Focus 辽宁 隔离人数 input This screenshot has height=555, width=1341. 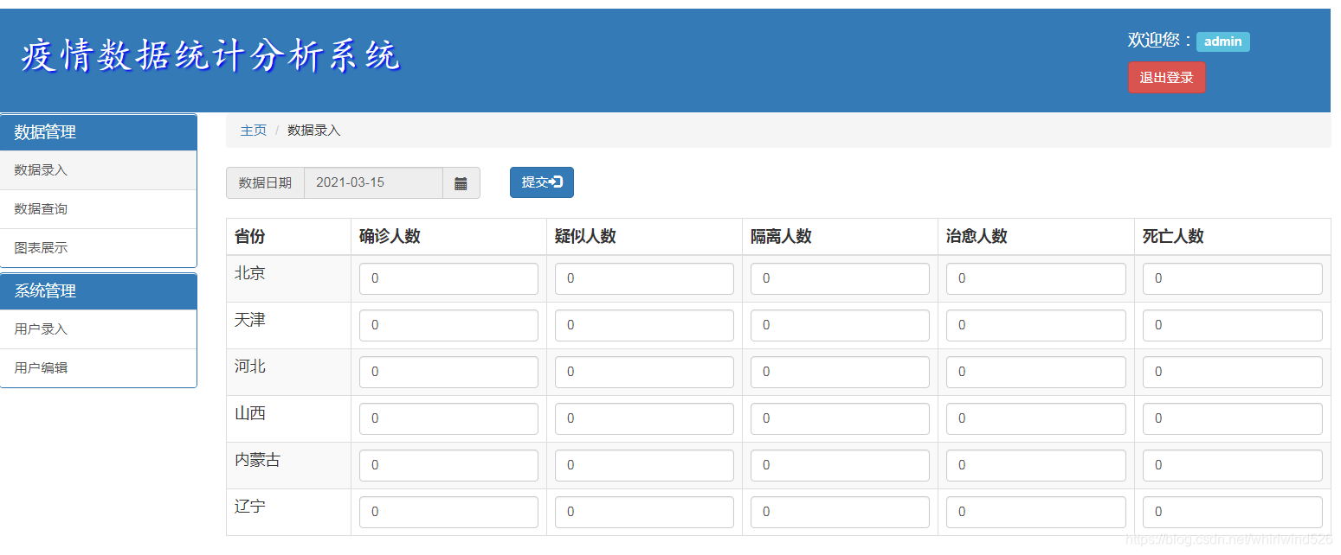[x=840, y=513]
